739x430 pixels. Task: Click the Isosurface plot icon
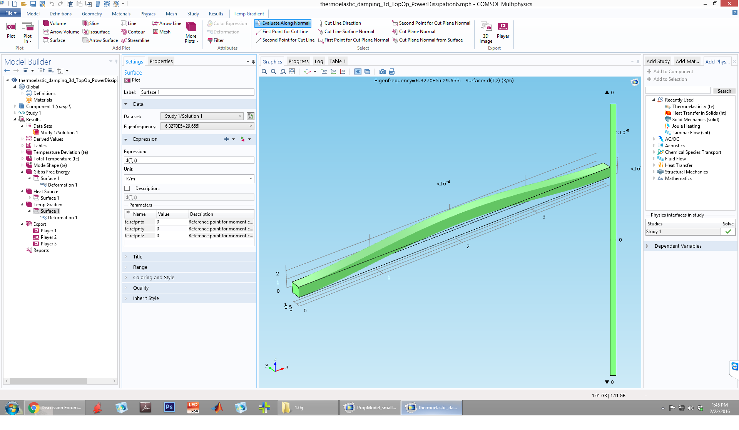(x=85, y=32)
